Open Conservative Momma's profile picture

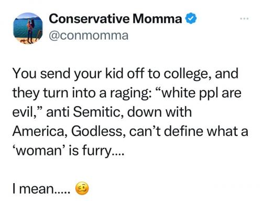(x=28, y=28)
